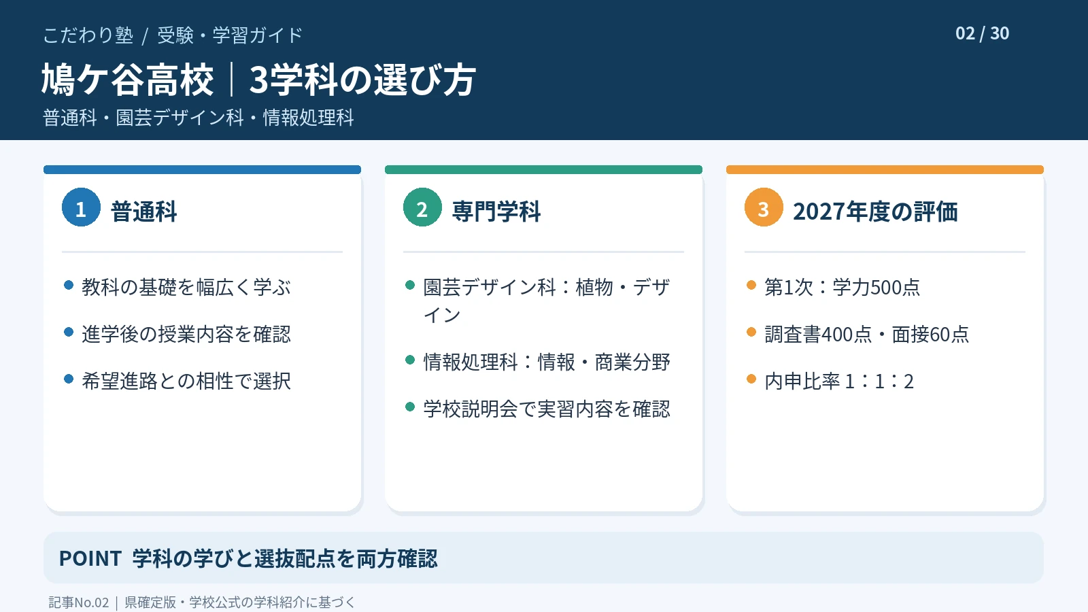The image size is (1088, 612).
Task: Click the orange number 3 circle badge
Action: click(x=764, y=207)
